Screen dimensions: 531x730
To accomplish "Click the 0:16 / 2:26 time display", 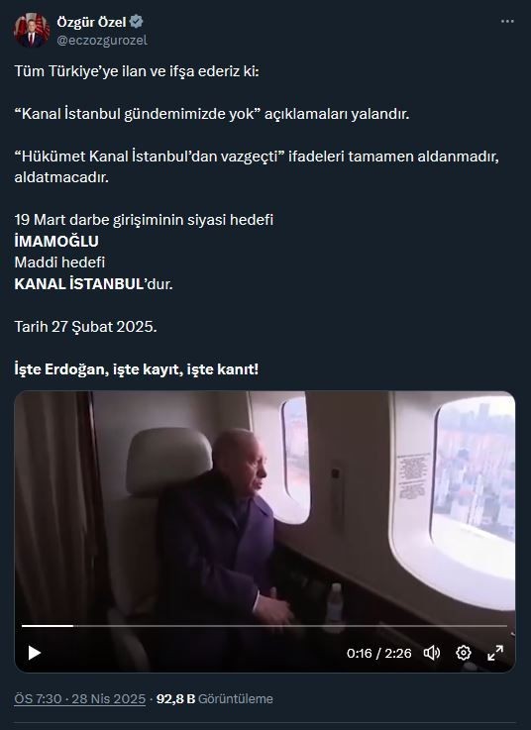I will 378,653.
